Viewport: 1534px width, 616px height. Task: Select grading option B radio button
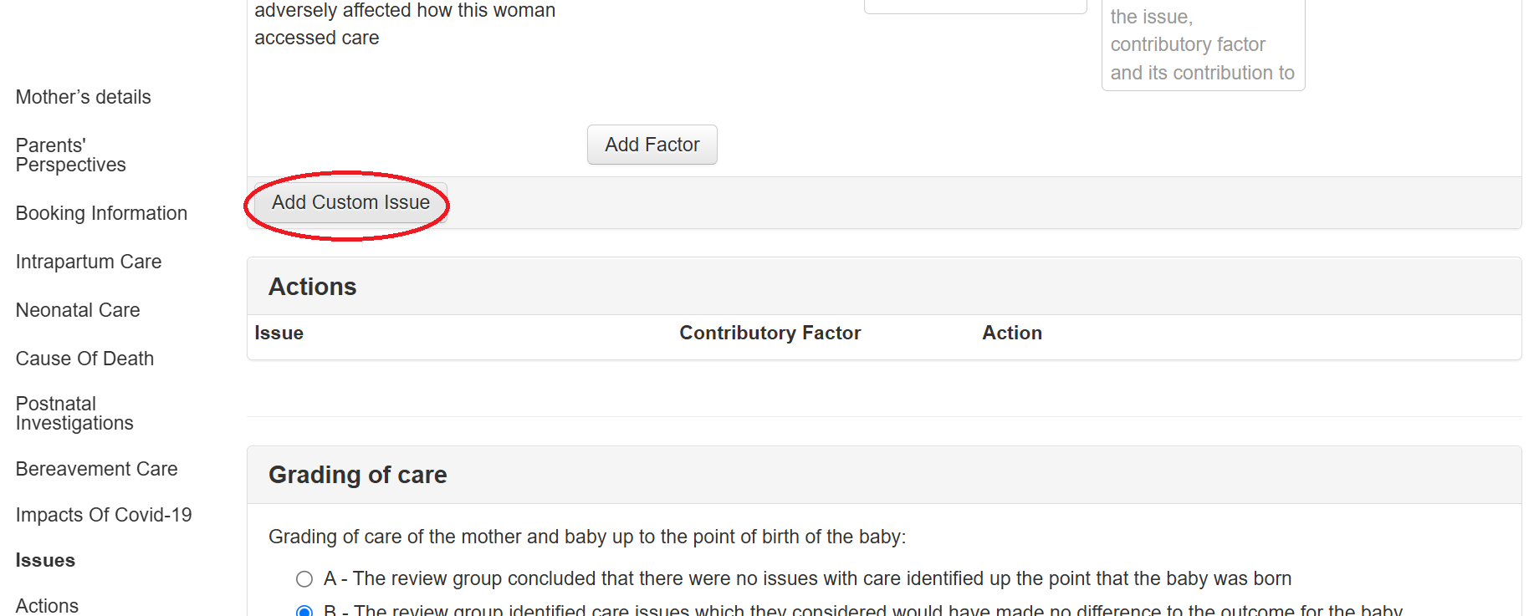click(304, 611)
